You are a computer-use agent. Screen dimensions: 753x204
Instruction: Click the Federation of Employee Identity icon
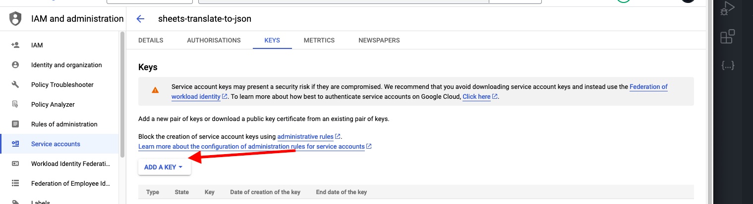[15, 183]
